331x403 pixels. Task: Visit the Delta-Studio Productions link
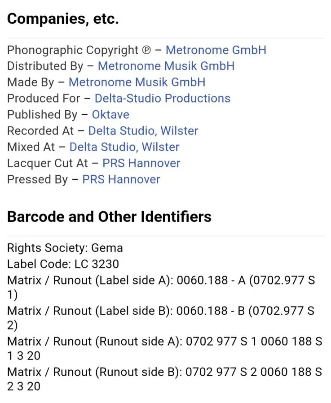[x=163, y=99]
